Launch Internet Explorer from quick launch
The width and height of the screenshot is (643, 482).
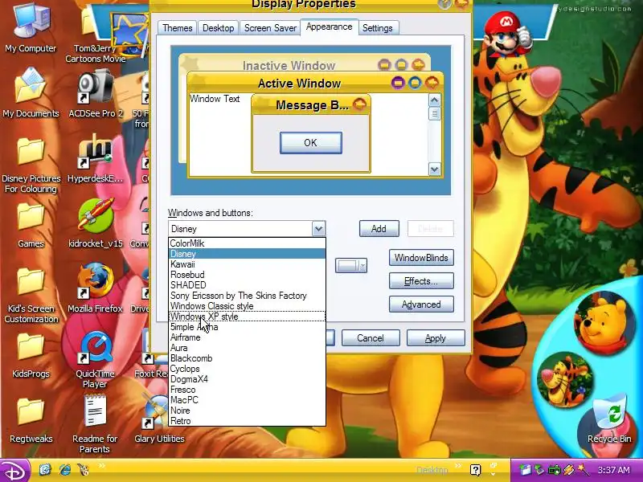click(x=65, y=469)
